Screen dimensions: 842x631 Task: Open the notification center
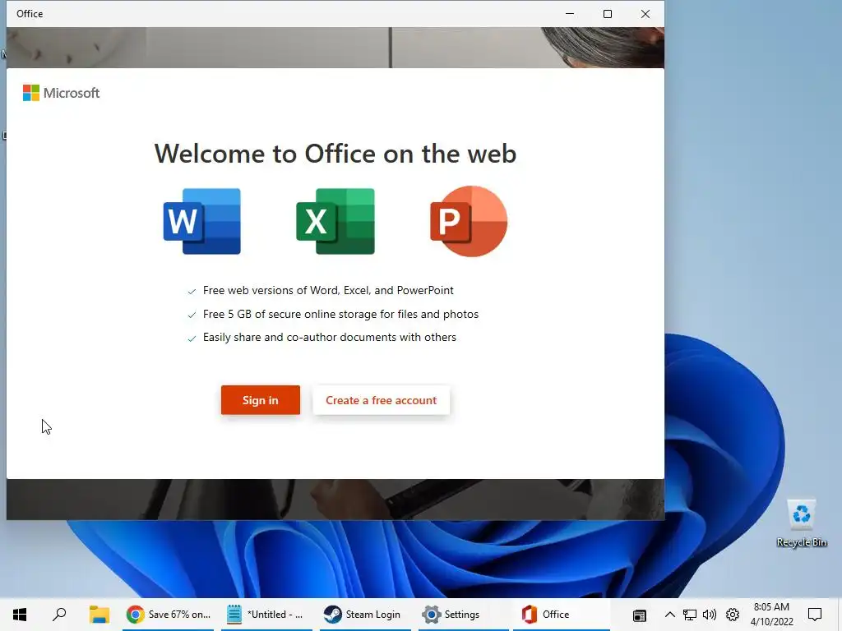coord(815,615)
